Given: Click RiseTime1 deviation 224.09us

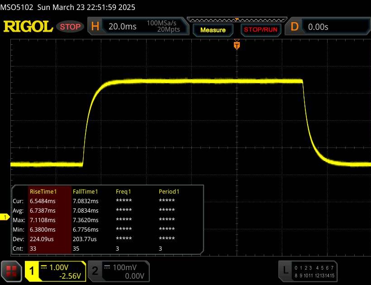Looking at the screenshot, I should tap(42, 239).
